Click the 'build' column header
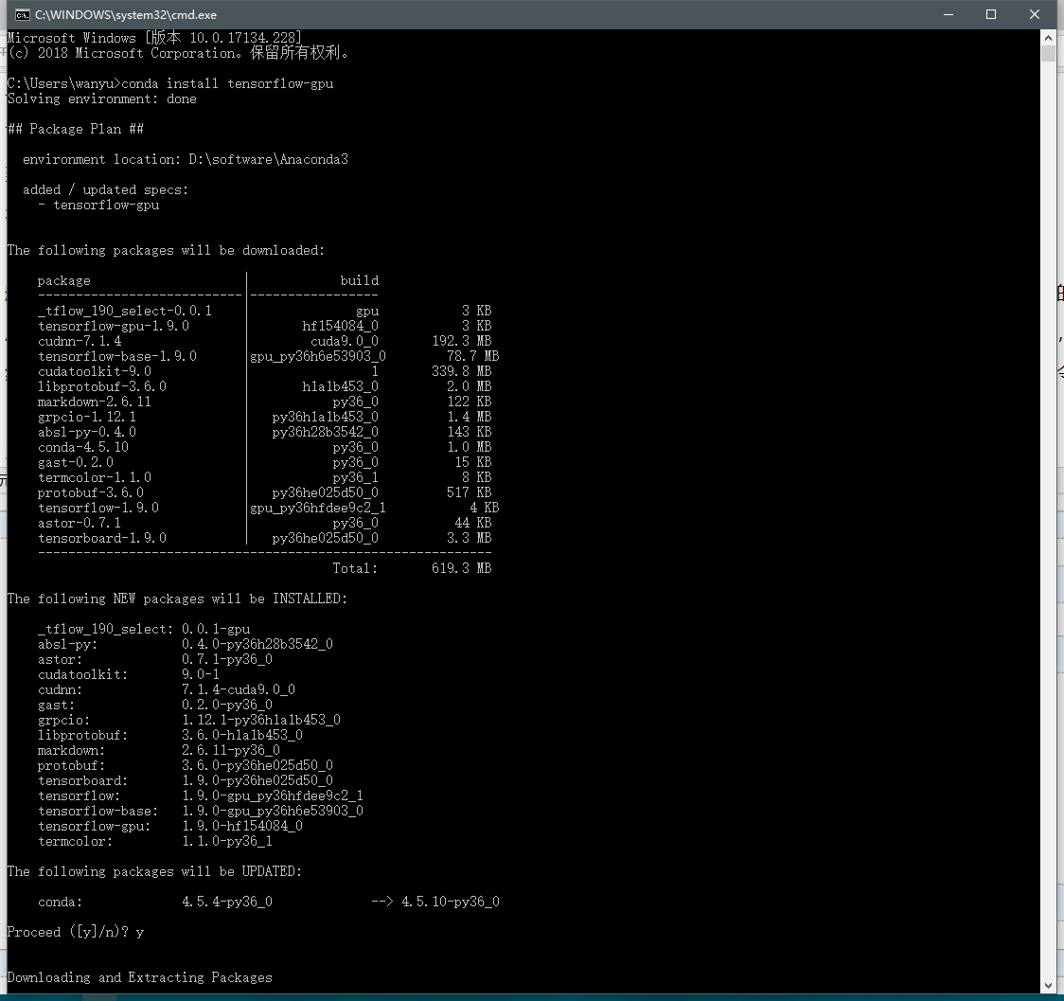1064x1001 pixels. (359, 281)
